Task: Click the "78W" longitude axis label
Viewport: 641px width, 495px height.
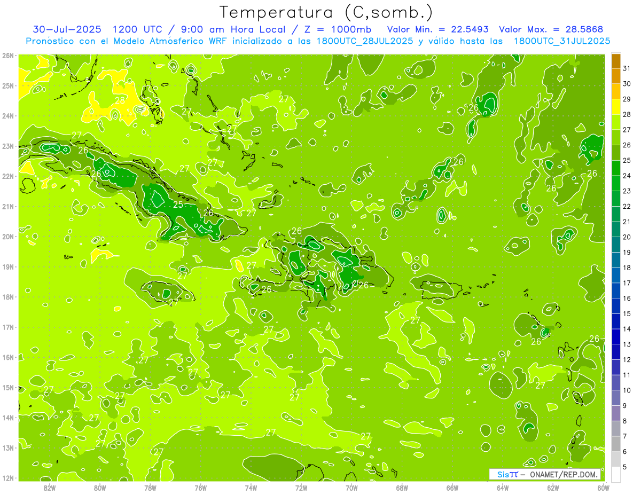Action: [x=150, y=487]
